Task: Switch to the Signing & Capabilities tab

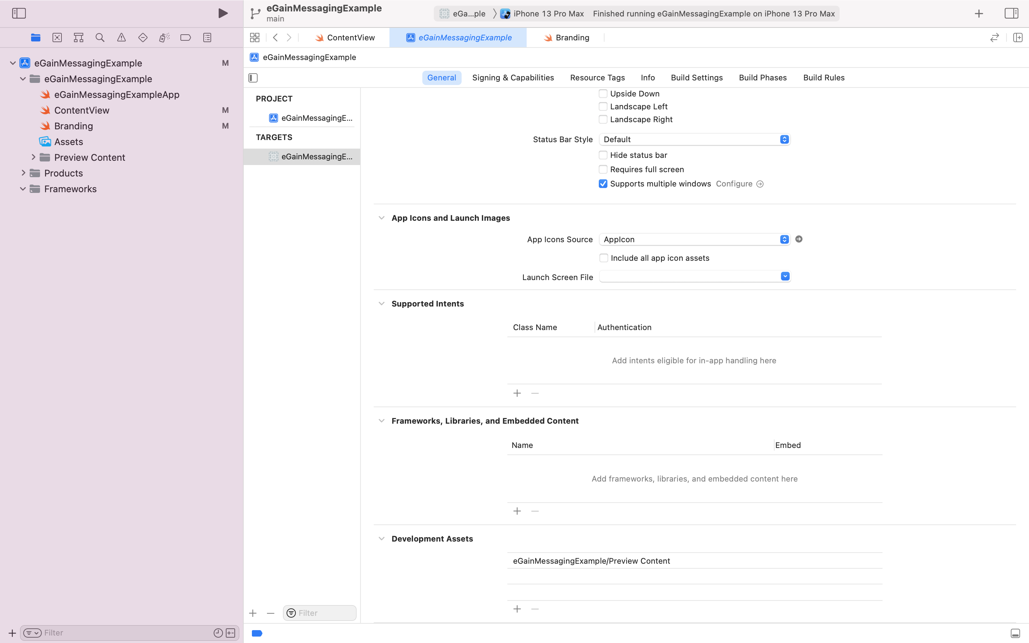Action: (x=513, y=78)
